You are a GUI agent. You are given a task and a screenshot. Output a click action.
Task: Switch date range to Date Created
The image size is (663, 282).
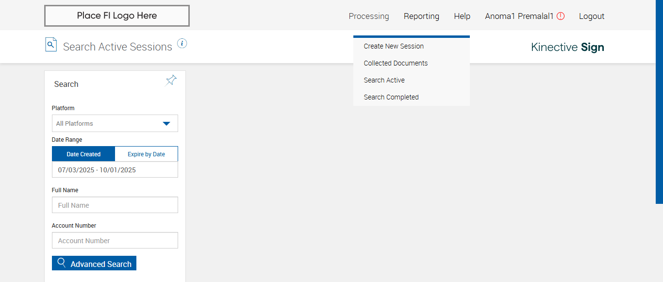(83, 154)
